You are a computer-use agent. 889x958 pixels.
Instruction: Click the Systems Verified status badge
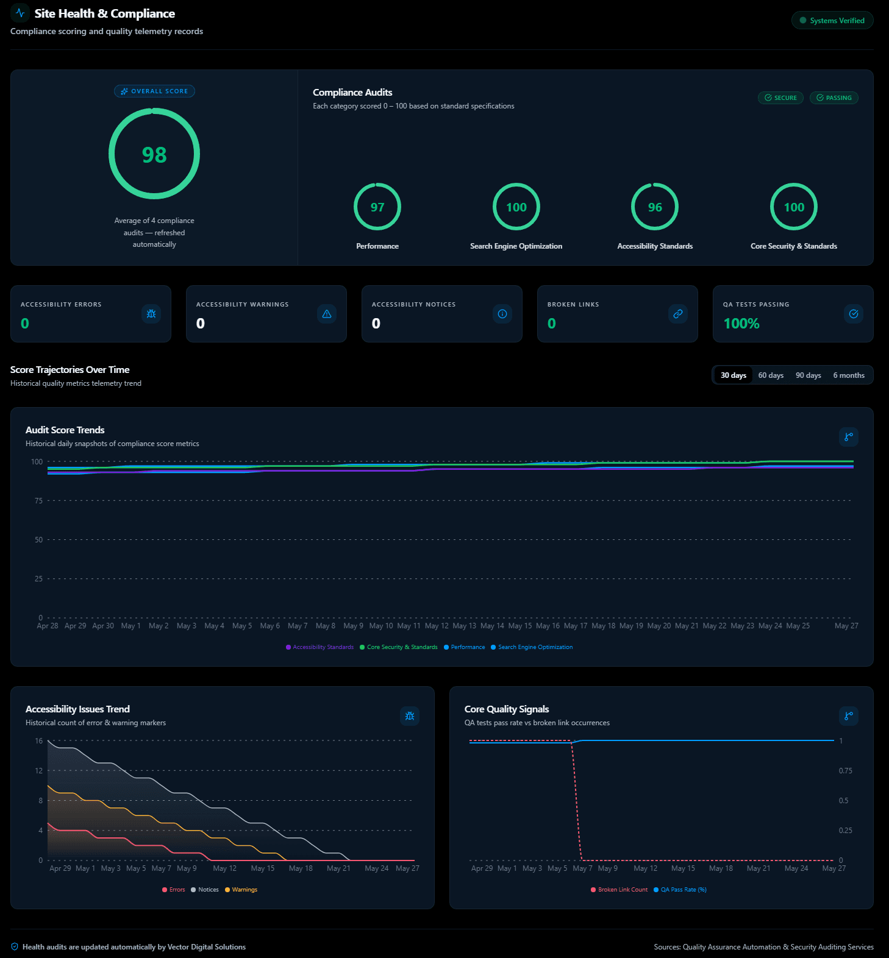(832, 20)
